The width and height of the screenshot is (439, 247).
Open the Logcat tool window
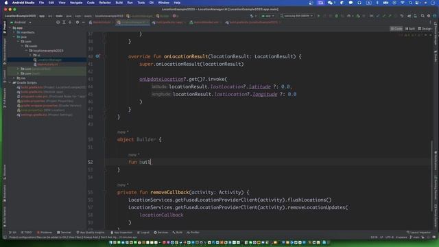point(143,233)
